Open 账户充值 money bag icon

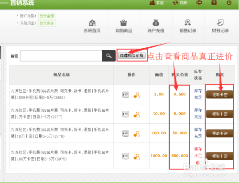pyautogui.click(x=156, y=23)
